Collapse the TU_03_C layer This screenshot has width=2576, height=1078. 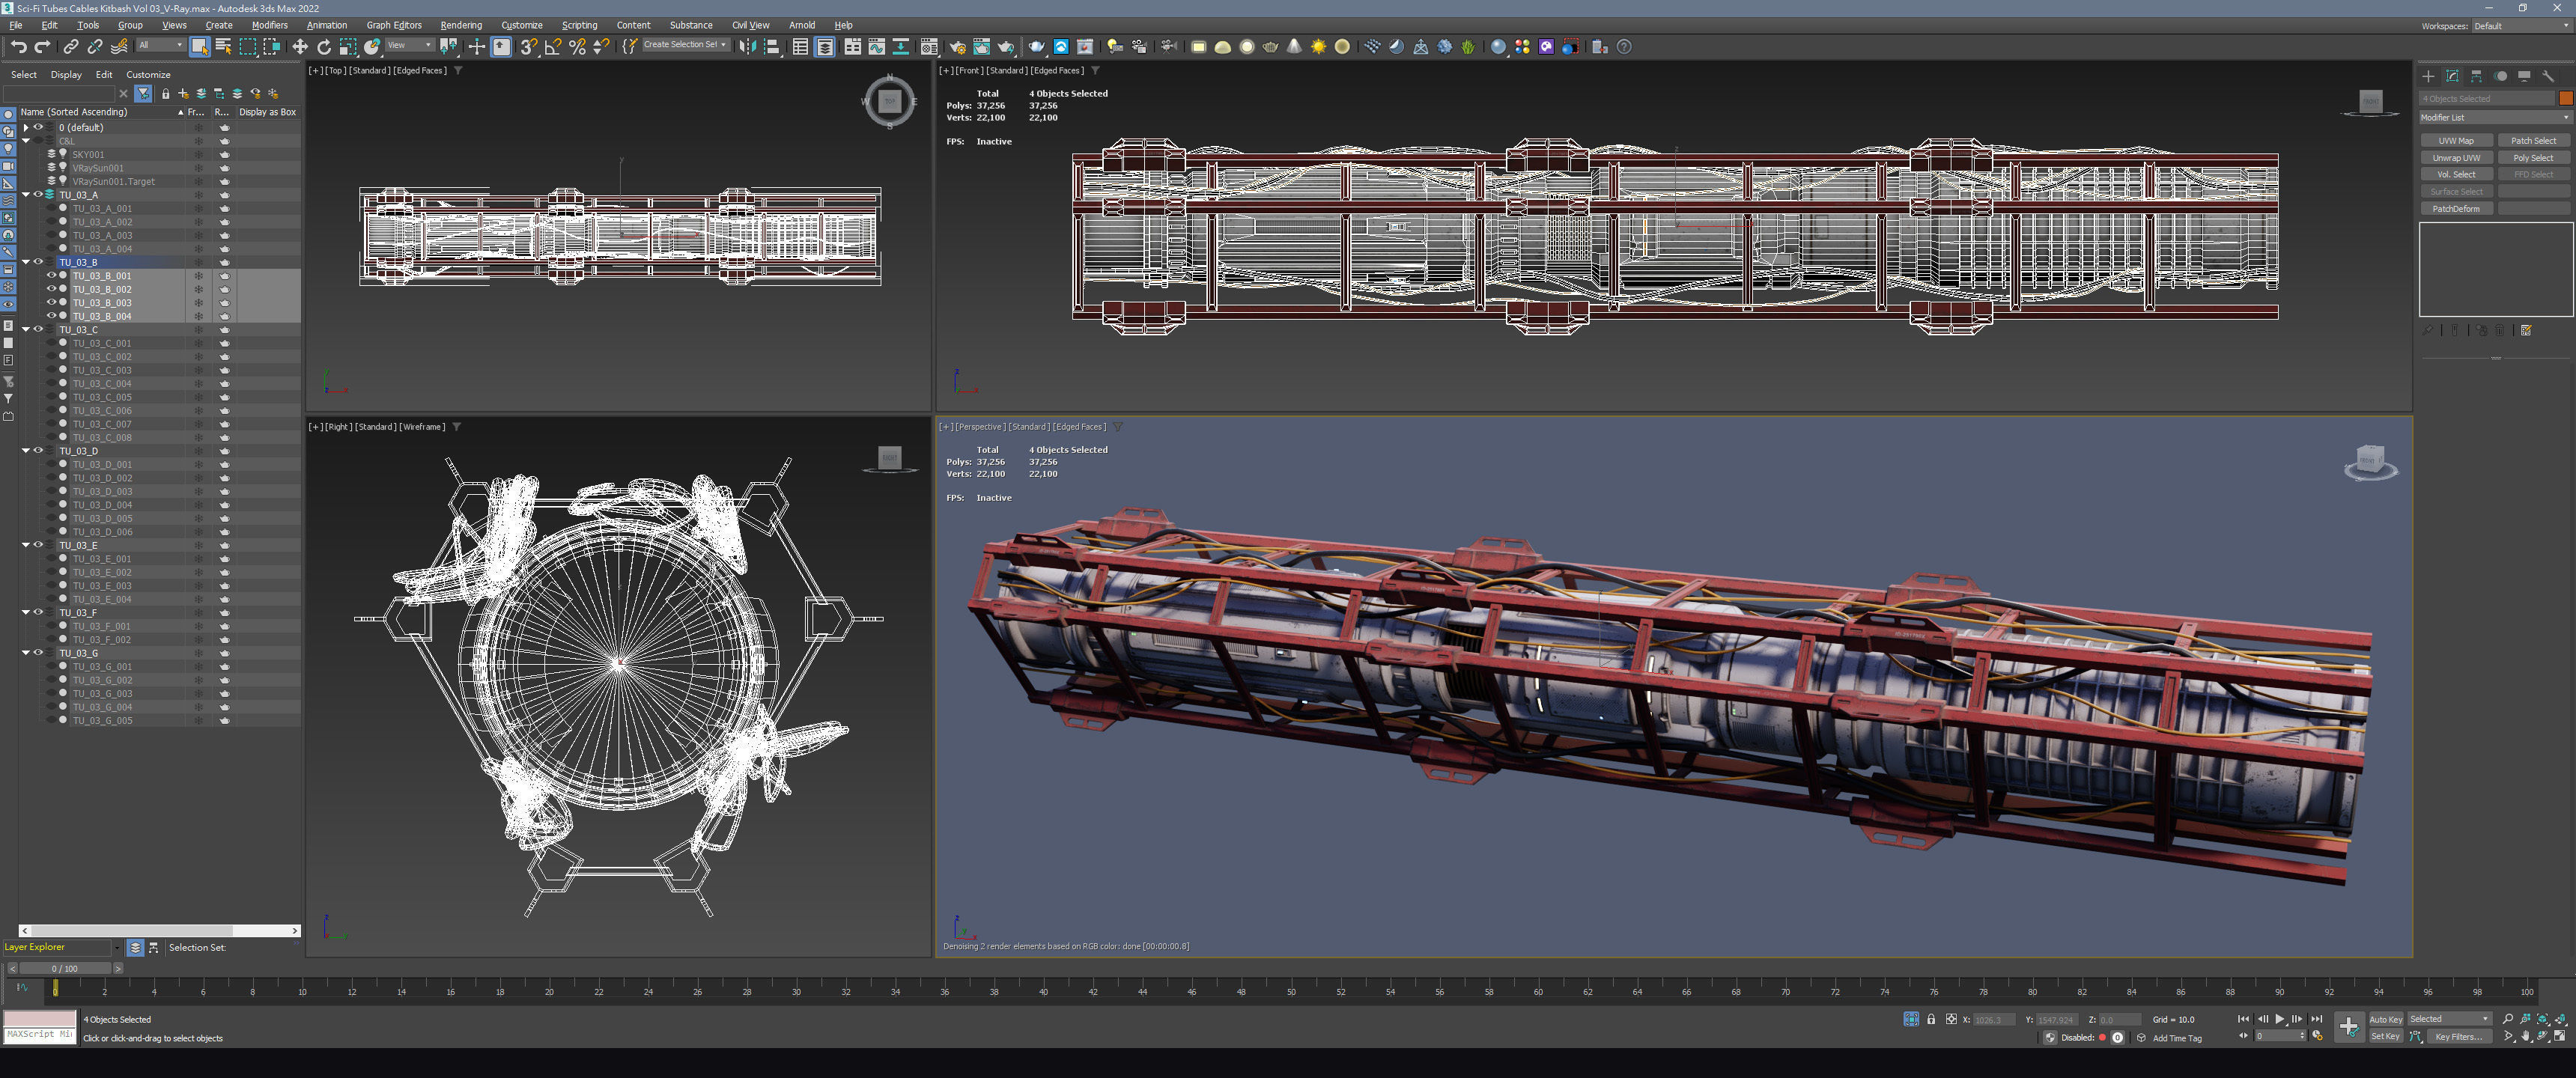point(26,329)
